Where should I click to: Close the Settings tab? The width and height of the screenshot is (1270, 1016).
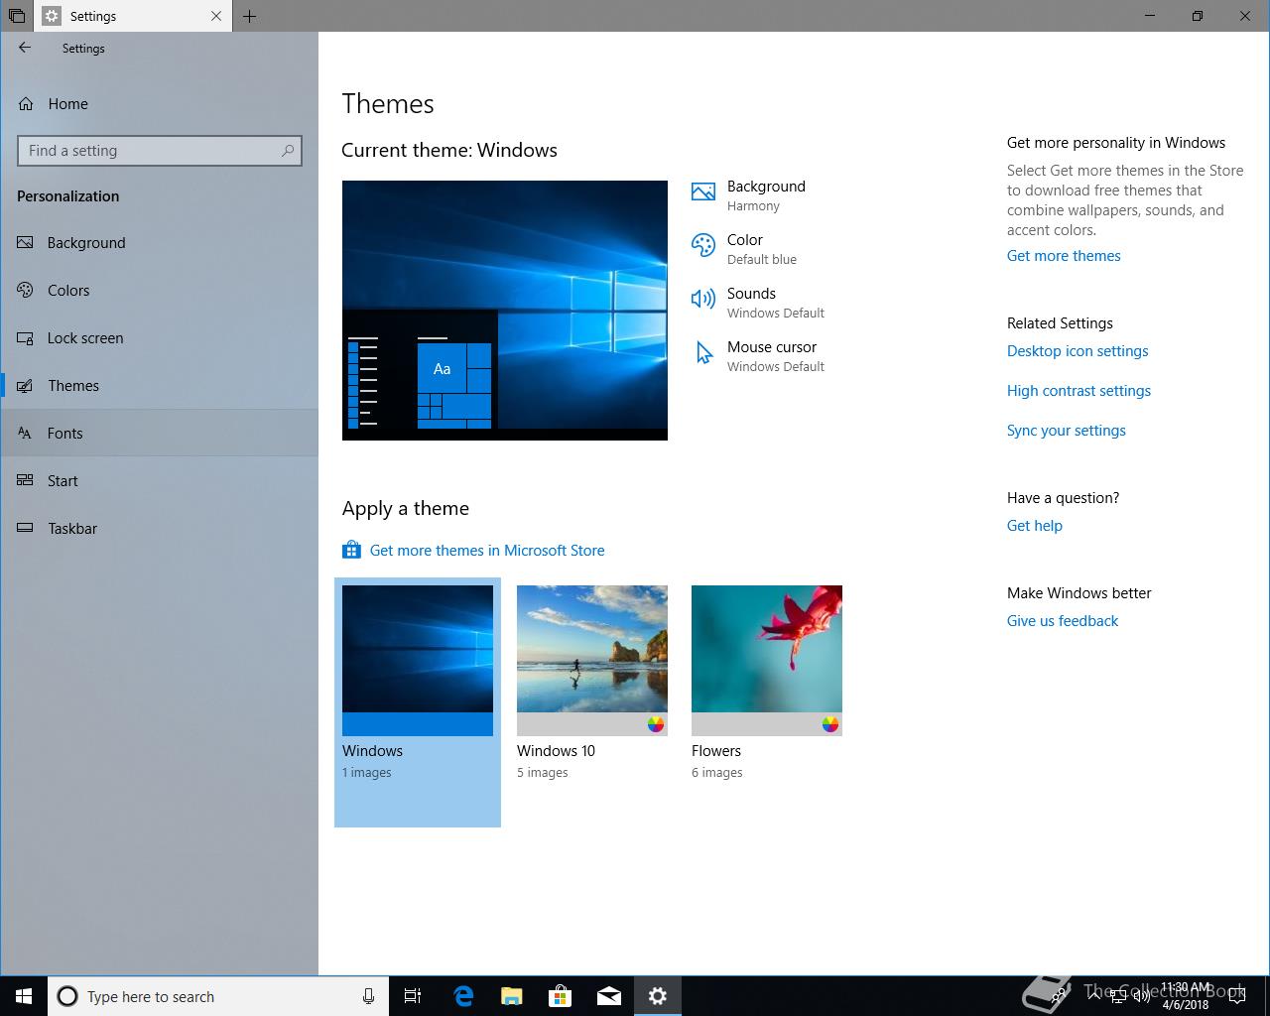pyautogui.click(x=216, y=16)
